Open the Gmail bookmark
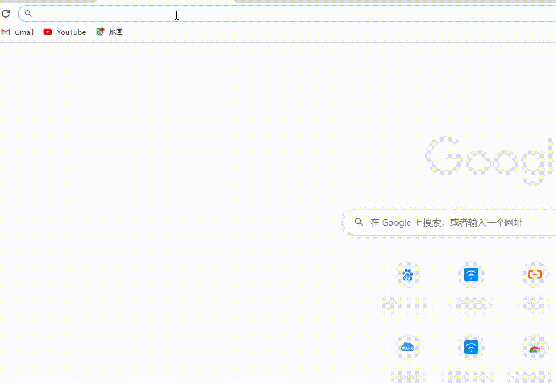This screenshot has height=383, width=556. point(18,32)
